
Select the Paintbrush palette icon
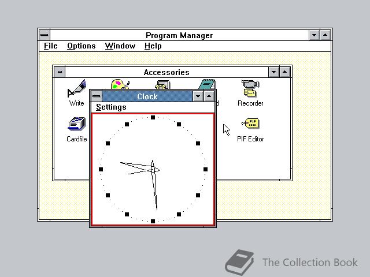pyautogui.click(x=120, y=84)
